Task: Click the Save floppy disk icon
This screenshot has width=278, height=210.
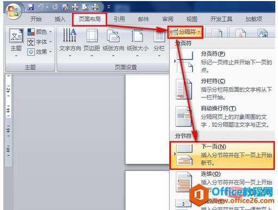Action: point(31,7)
